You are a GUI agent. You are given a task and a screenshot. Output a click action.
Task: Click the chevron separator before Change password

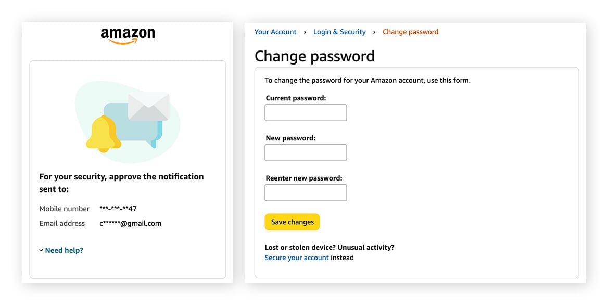pos(374,32)
